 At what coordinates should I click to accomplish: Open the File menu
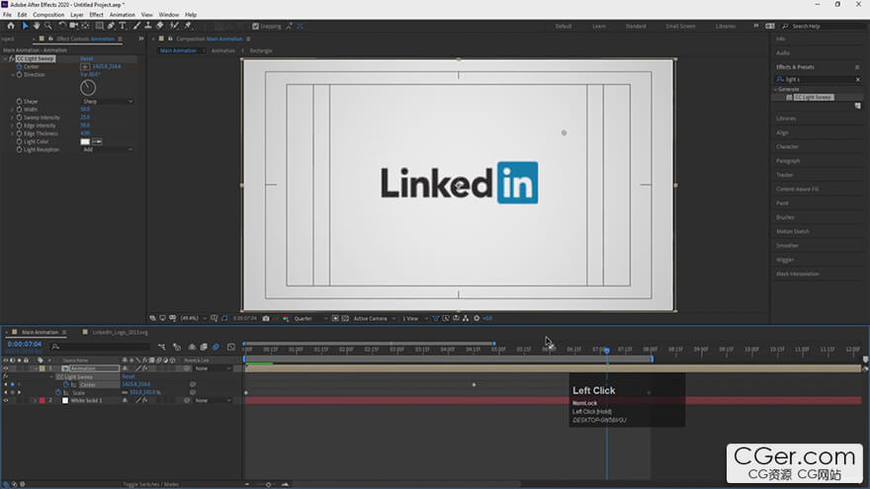tap(7, 15)
